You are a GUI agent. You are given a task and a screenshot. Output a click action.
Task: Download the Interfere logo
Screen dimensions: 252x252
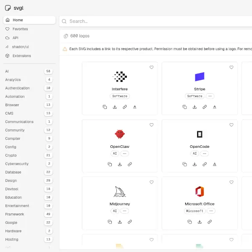pos(115,107)
